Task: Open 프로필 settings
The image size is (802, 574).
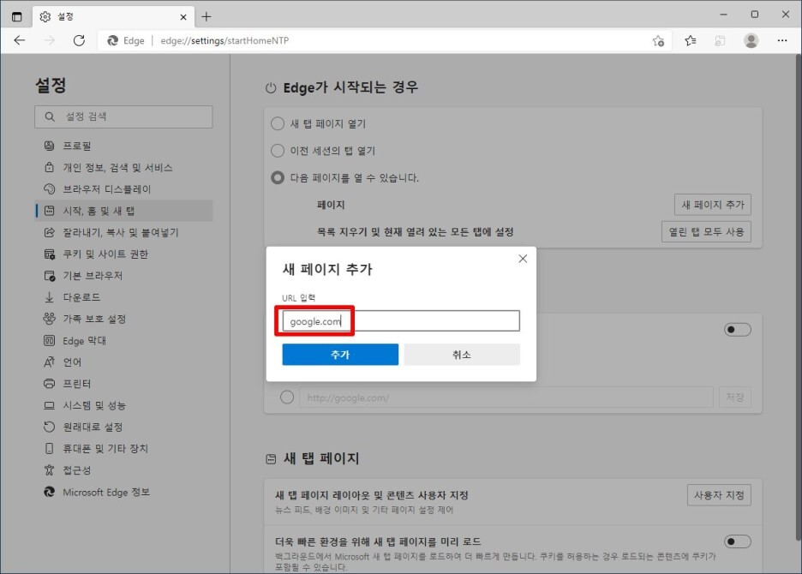Action: (x=123, y=146)
